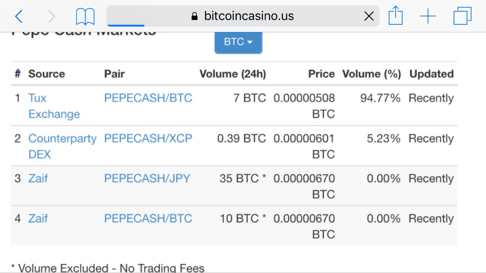This screenshot has width=486, height=273.
Task: Tap the Safari forward arrow
Action: (51, 16)
